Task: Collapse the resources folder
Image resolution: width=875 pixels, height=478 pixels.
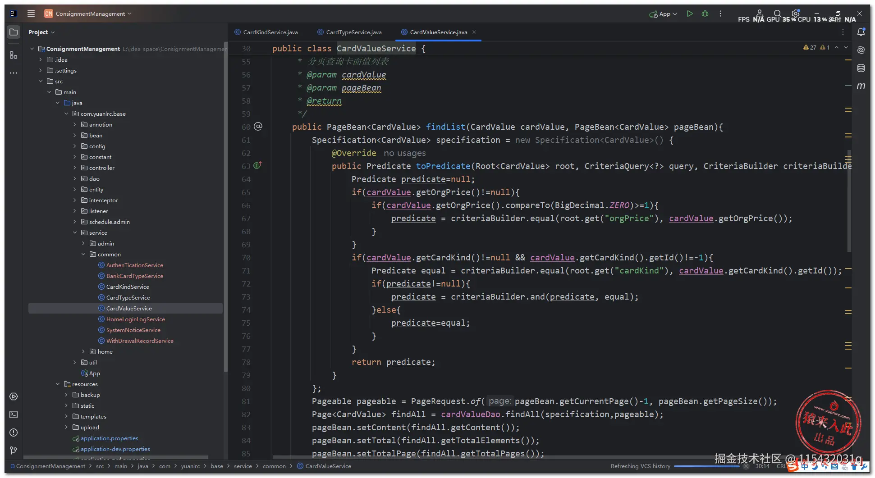Action: pyautogui.click(x=58, y=384)
